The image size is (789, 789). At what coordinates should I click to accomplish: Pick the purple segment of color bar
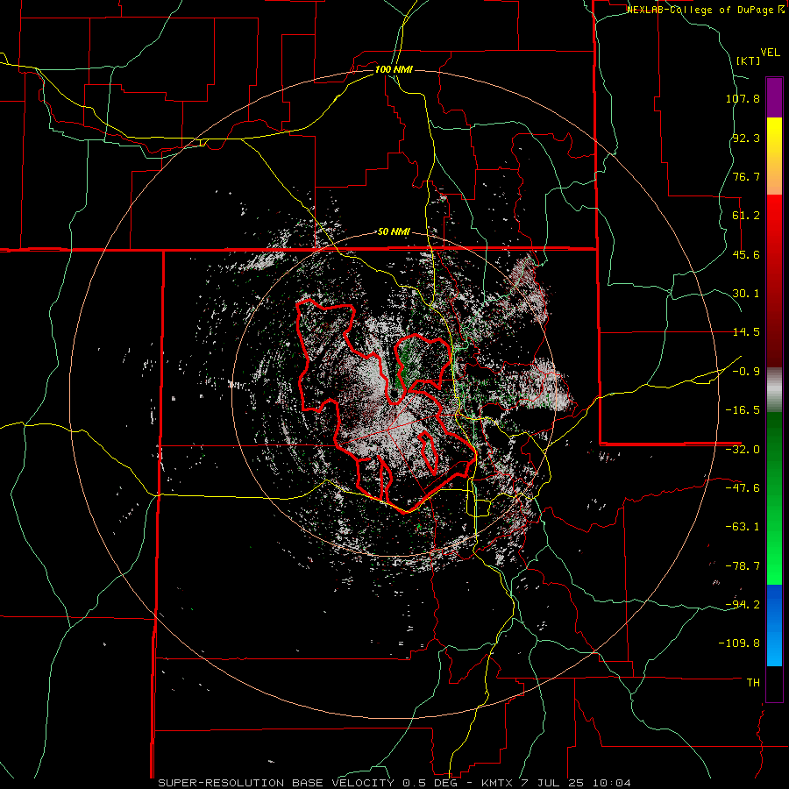774,97
